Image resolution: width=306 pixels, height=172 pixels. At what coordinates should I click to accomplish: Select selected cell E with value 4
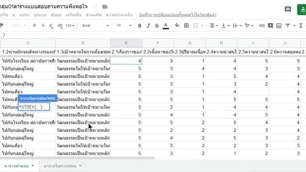126,61
